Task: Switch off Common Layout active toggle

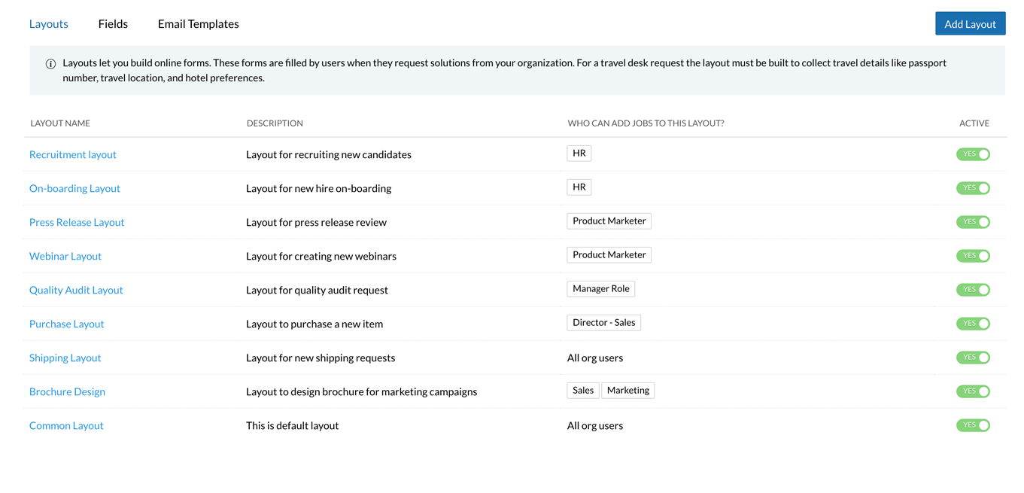Action: (973, 425)
